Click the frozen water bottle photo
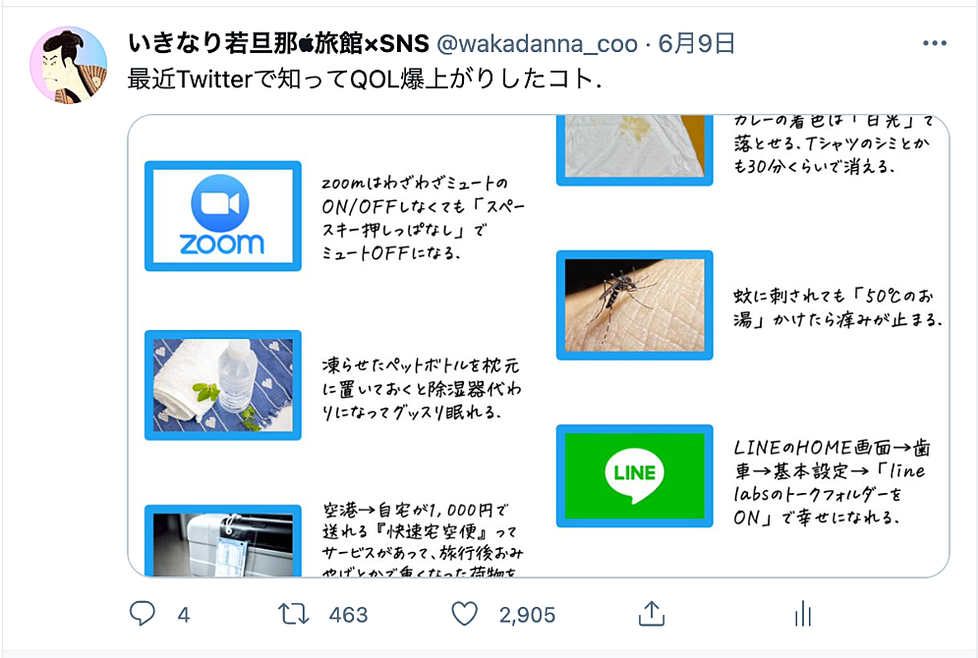Image resolution: width=978 pixels, height=658 pixels. point(223,385)
